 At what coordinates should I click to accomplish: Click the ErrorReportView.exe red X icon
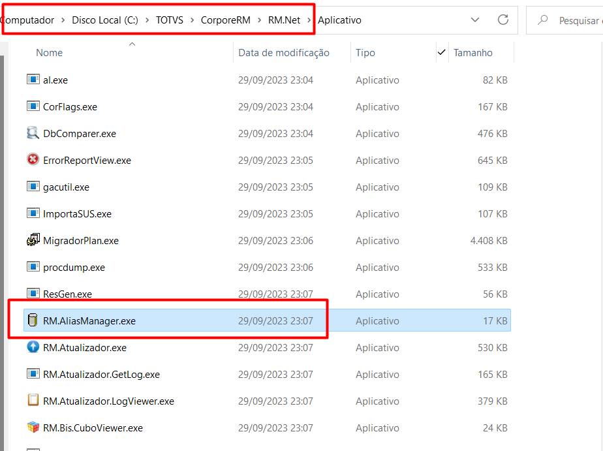33,159
